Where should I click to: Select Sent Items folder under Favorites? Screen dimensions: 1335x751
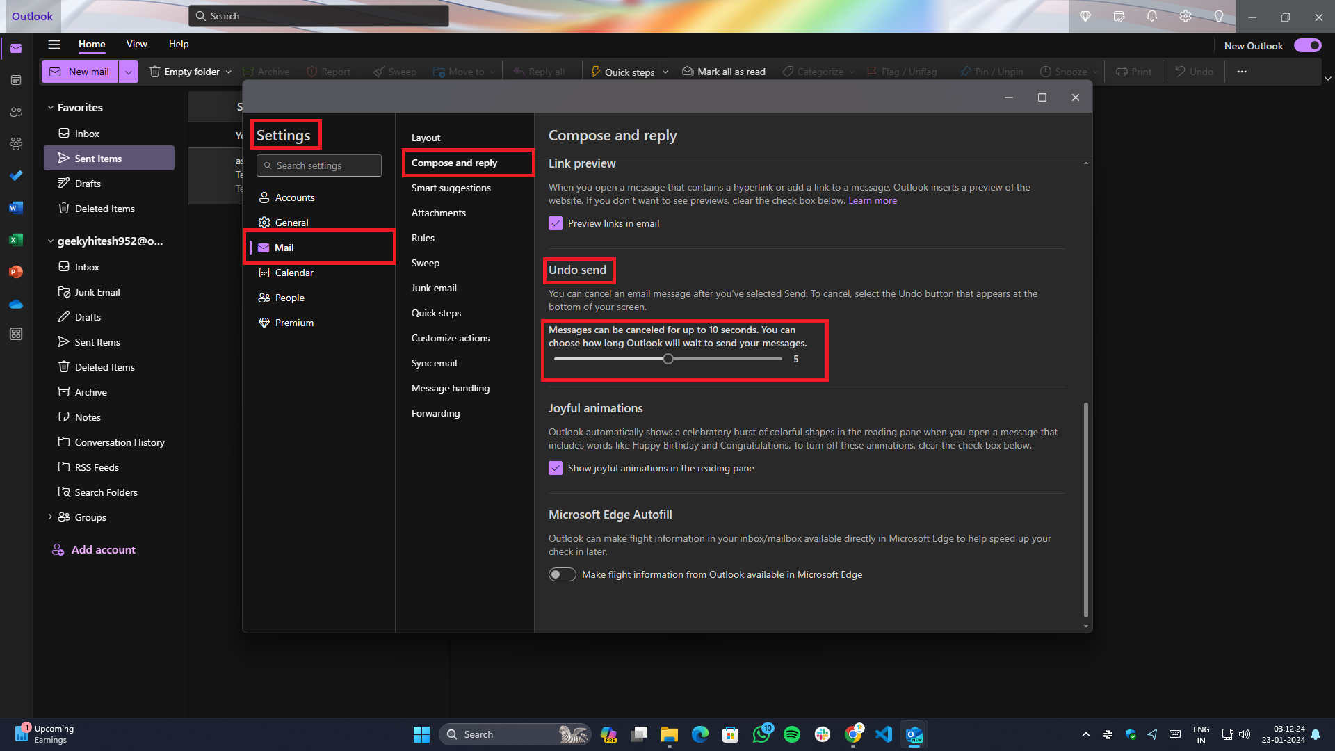coord(109,158)
